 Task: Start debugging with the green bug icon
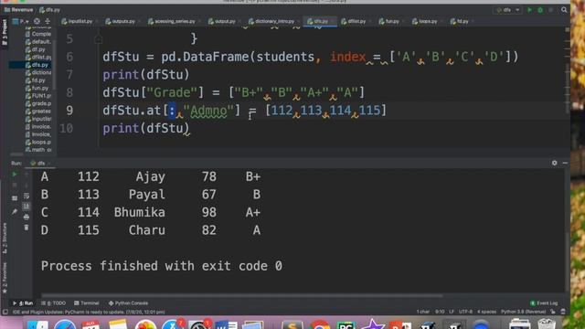click(540, 10)
